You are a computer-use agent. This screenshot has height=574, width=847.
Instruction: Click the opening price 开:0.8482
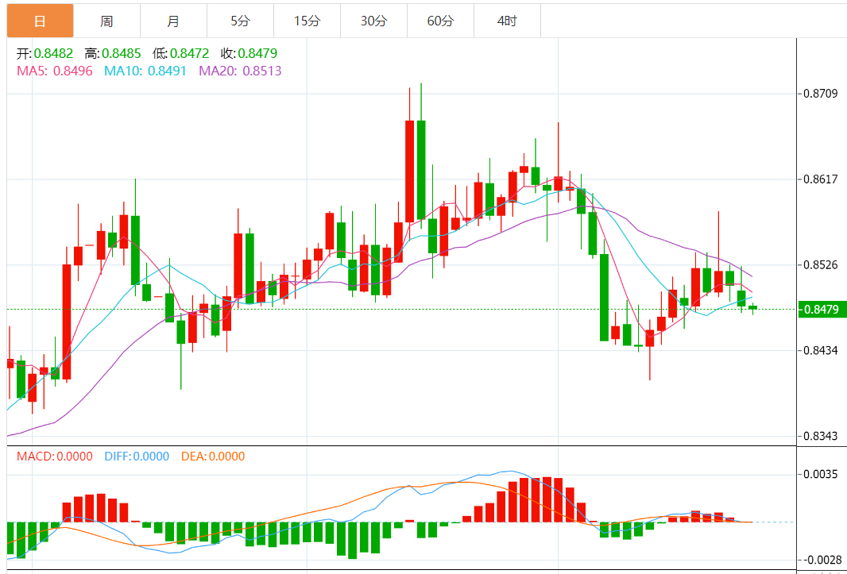[44, 53]
